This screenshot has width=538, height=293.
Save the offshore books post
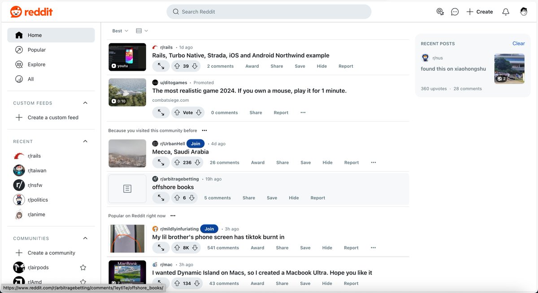(272, 198)
